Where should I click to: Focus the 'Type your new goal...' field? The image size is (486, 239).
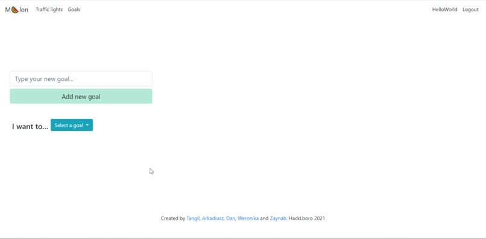pos(81,79)
